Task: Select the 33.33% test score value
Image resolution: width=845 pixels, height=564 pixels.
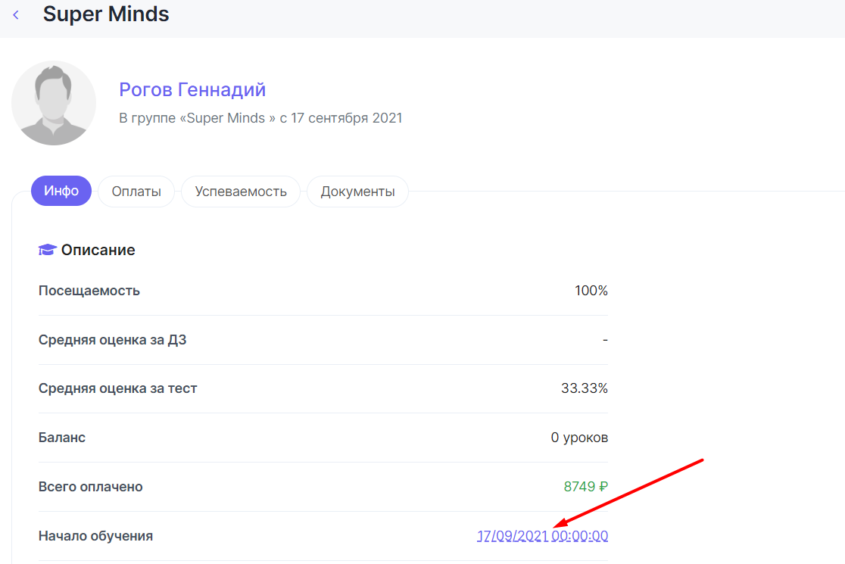Action: click(585, 388)
